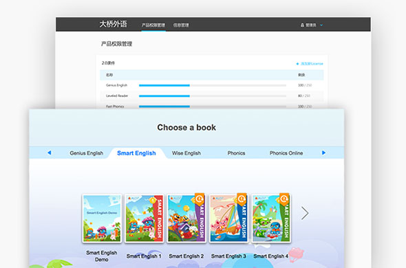The height and width of the screenshot is (268, 406).
Task: Select the Smart English tab
Action: 136,153
